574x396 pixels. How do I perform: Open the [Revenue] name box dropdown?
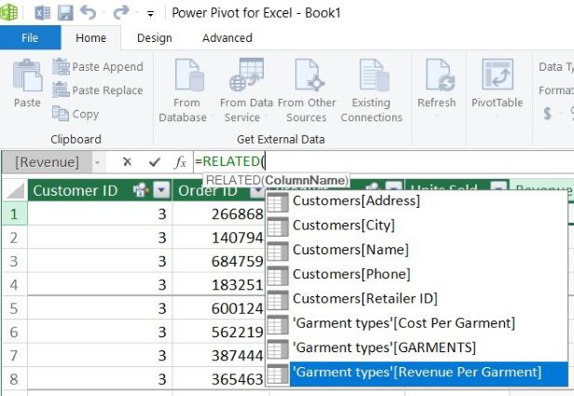click(x=97, y=162)
